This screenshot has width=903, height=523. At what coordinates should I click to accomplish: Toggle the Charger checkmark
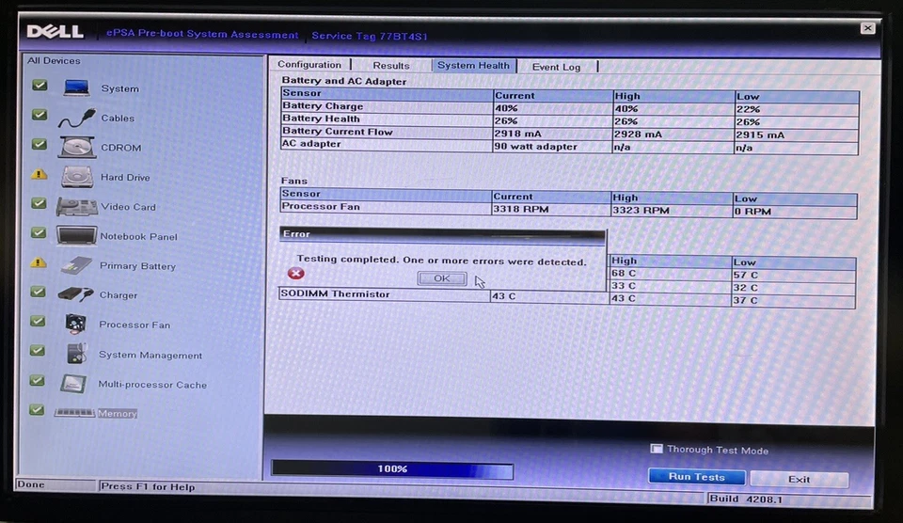[x=38, y=292]
